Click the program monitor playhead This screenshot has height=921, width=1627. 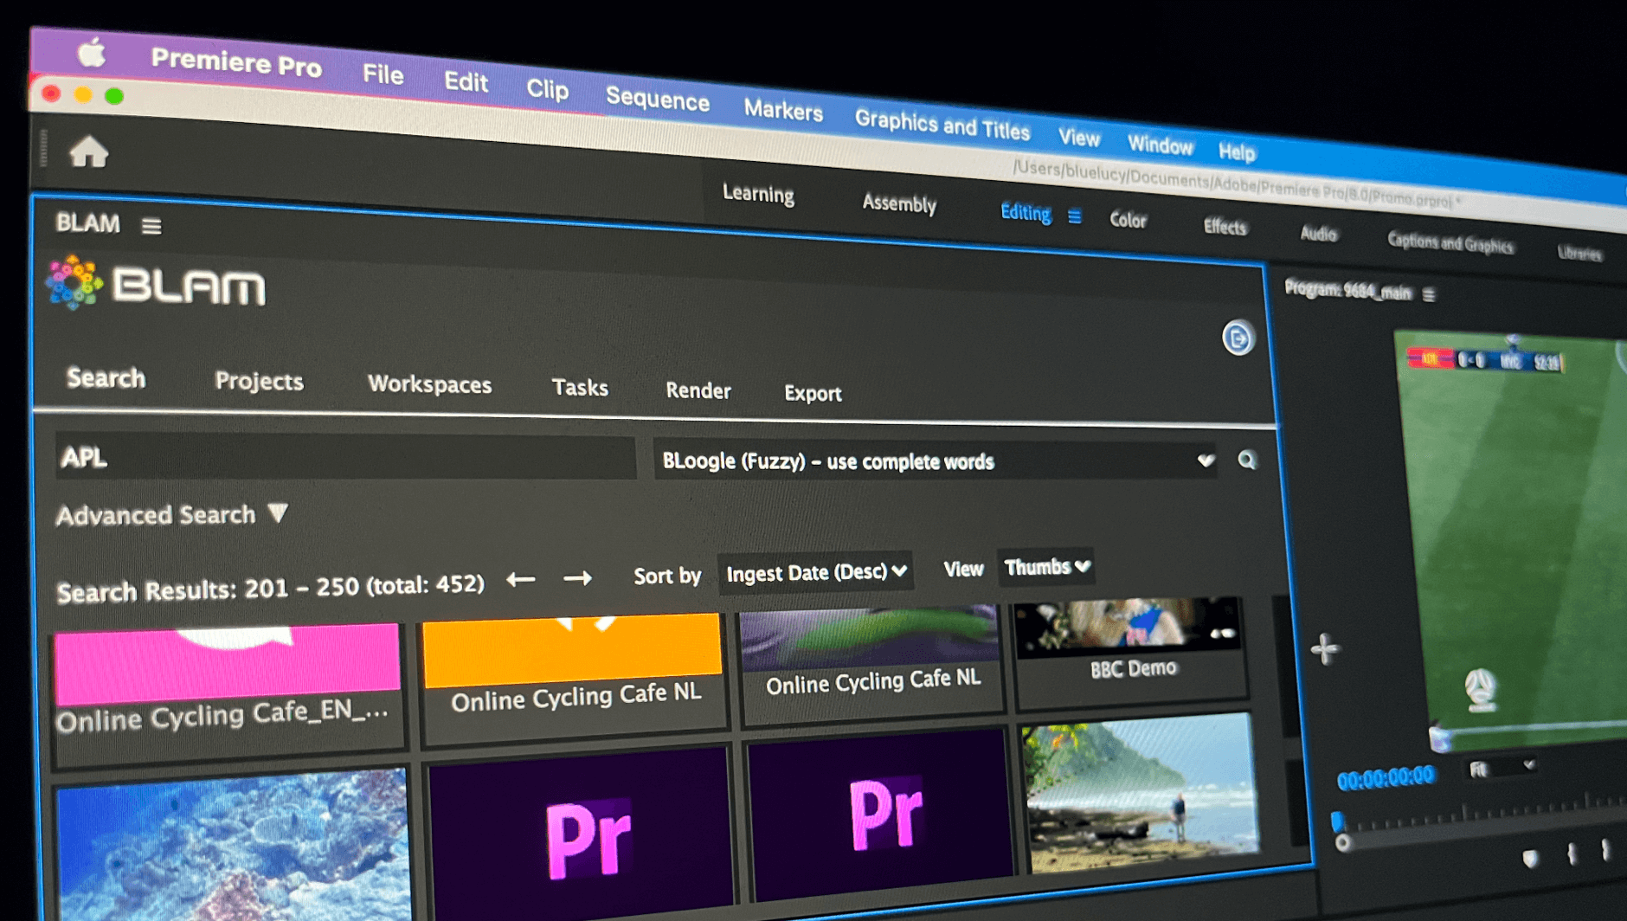(x=1338, y=820)
